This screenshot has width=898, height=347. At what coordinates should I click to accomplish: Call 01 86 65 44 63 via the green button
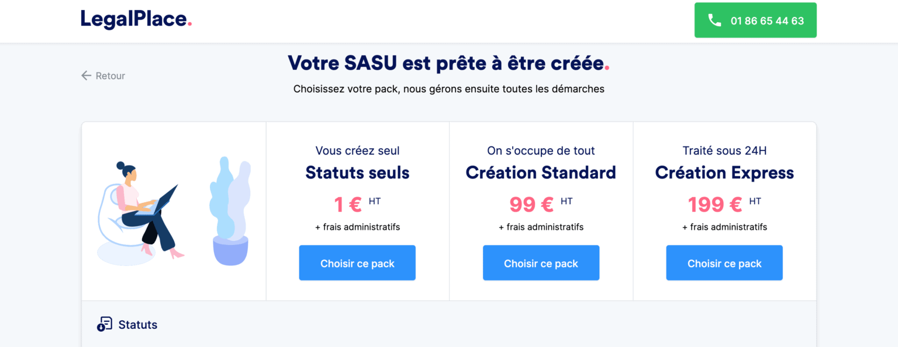[755, 20]
